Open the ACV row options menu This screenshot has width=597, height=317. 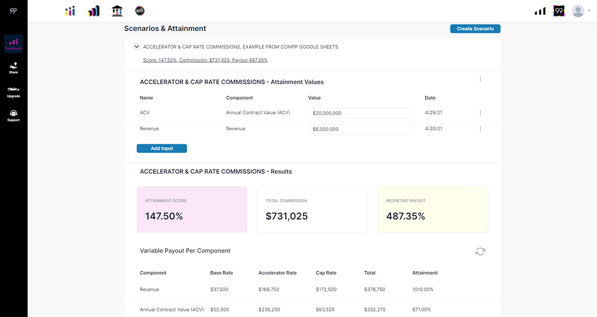tap(480, 113)
